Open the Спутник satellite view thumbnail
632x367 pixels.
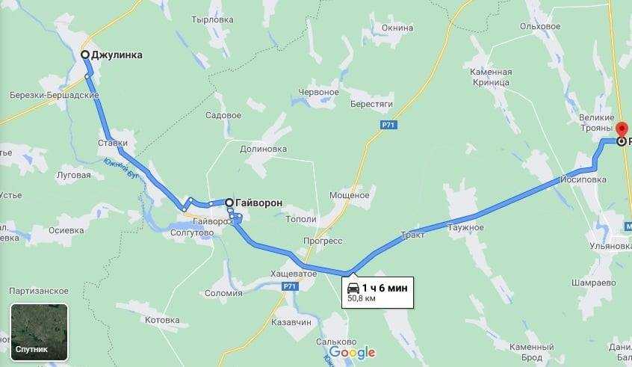pyautogui.click(x=39, y=332)
